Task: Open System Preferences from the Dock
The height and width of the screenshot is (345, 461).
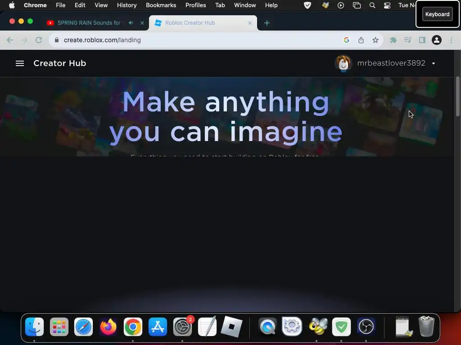Action: 183,327
